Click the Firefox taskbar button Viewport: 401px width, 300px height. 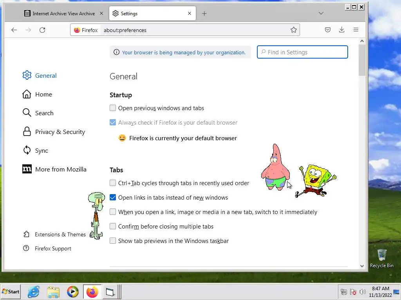pyautogui.click(x=92, y=291)
